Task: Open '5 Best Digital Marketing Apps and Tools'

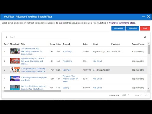Action: coord(34,79)
